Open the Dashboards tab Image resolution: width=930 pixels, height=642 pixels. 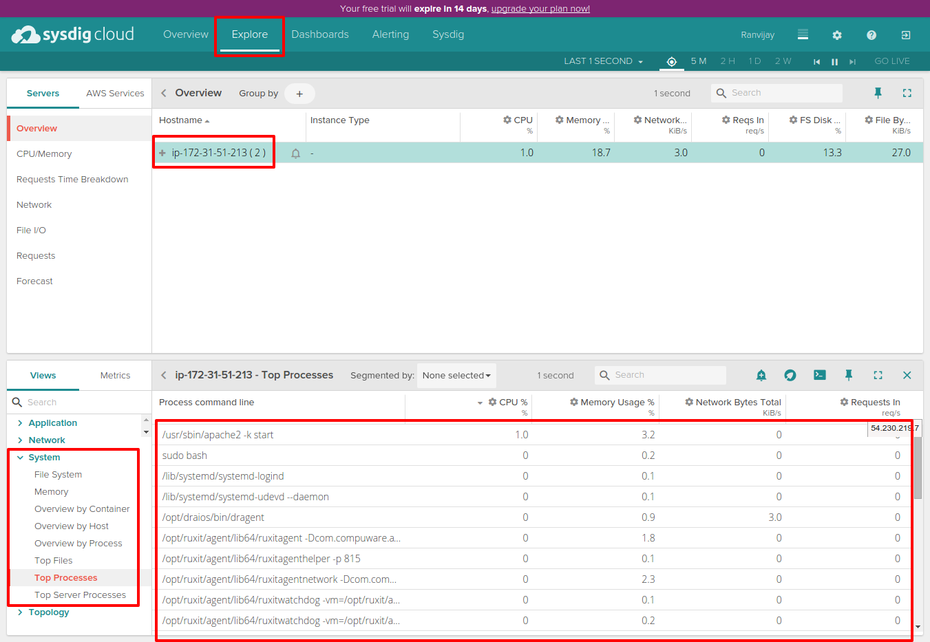pyautogui.click(x=320, y=34)
